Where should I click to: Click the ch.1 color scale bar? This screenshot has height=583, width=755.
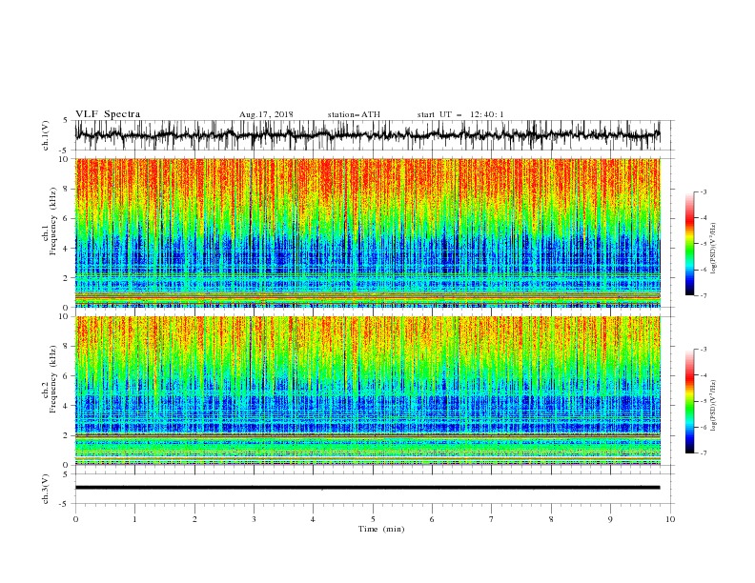point(689,244)
